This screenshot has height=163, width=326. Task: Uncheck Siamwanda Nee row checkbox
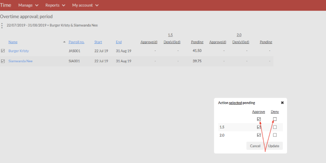[x=3, y=61]
